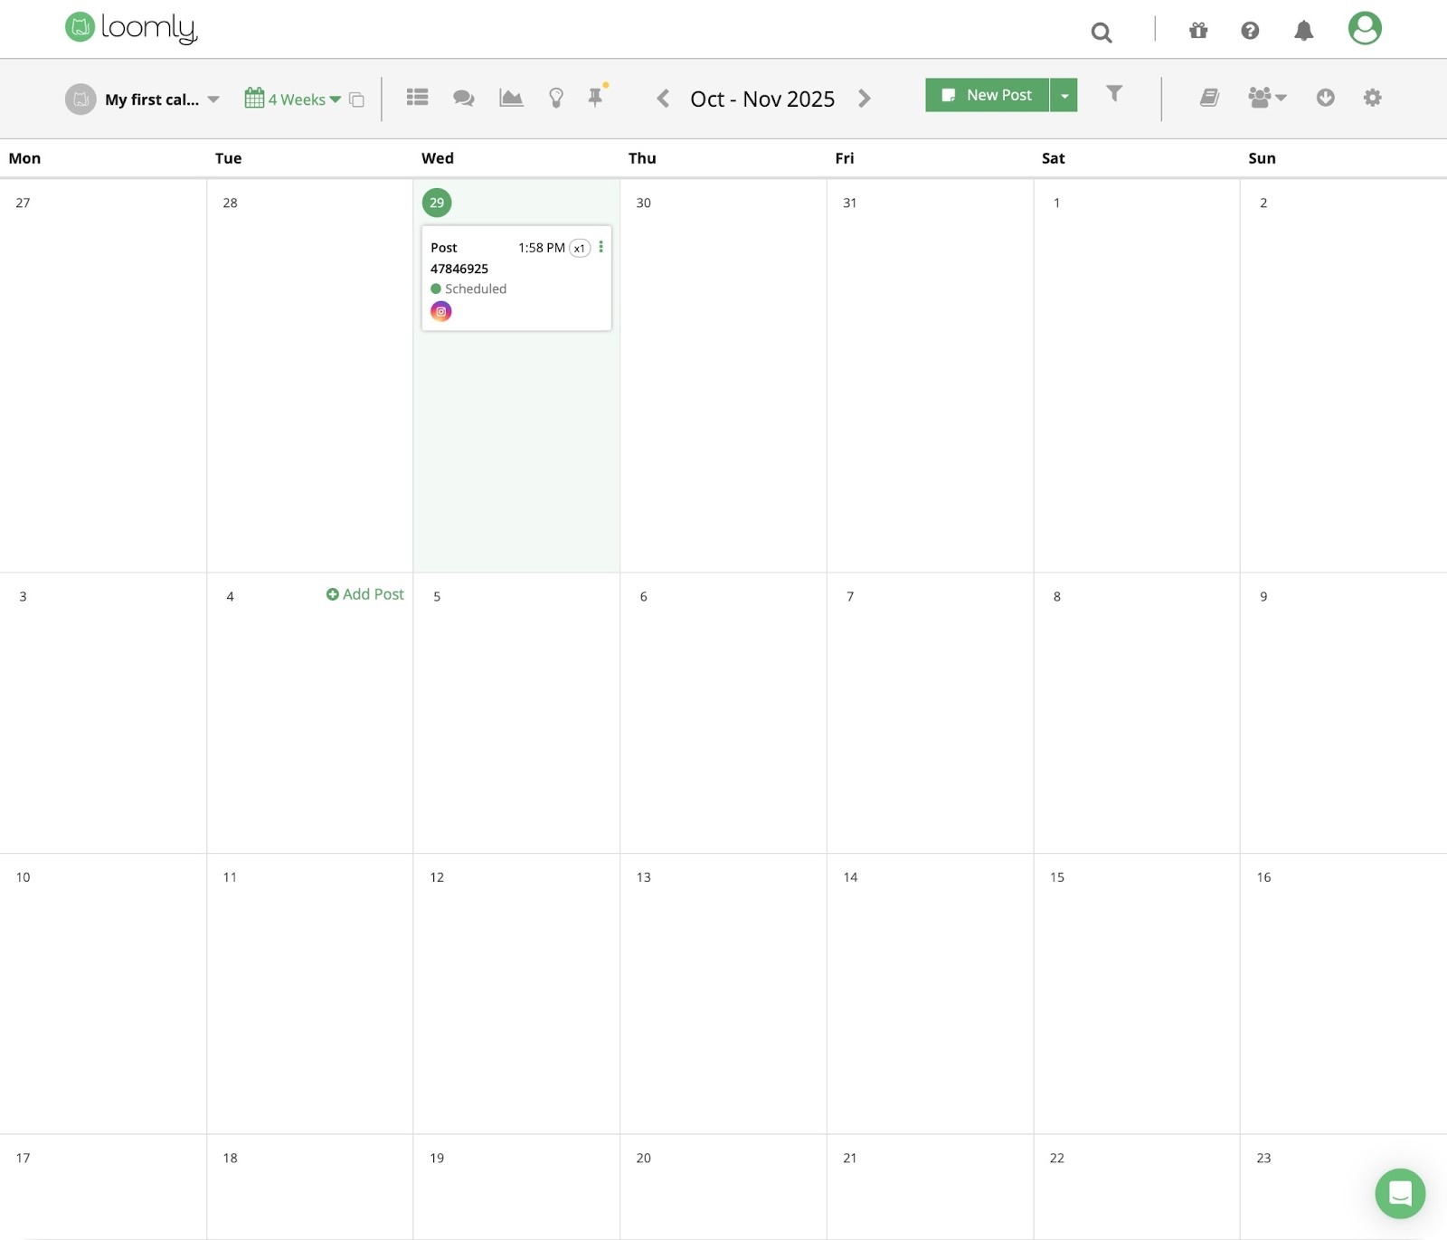Open the comments chat icon
This screenshot has width=1447, height=1240.
(463, 97)
